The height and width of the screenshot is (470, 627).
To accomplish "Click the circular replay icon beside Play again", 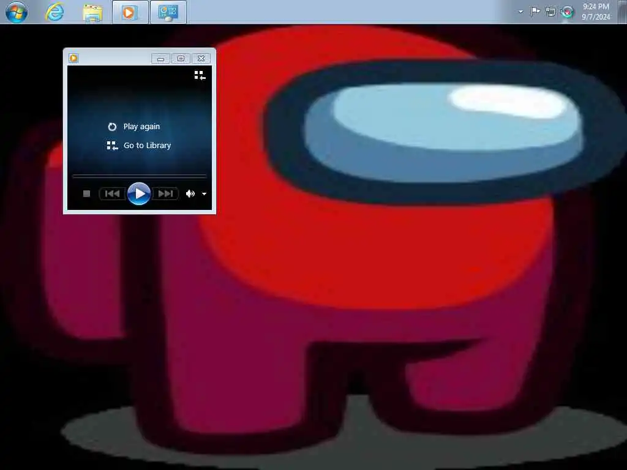I will [112, 127].
